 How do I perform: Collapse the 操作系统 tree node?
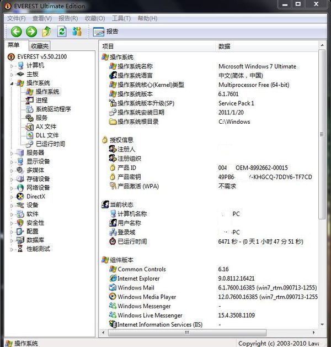click(12, 83)
